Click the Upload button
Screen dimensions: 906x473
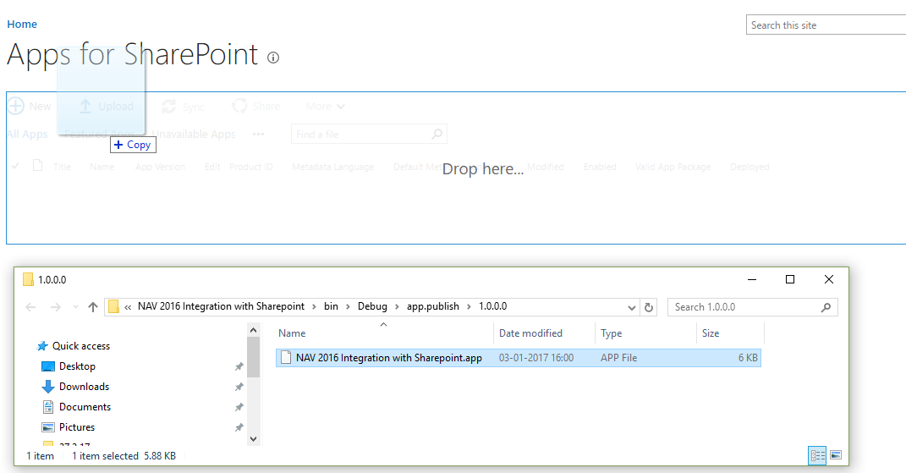pyautogui.click(x=107, y=107)
